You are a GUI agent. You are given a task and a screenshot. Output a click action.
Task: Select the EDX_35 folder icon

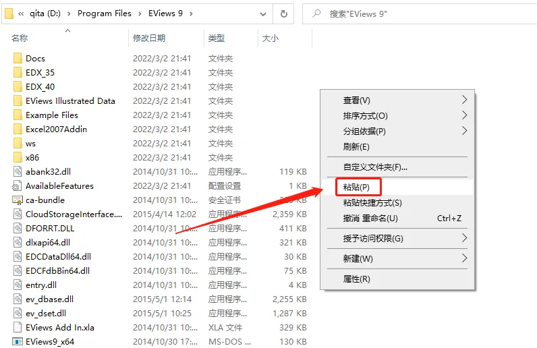click(18, 72)
